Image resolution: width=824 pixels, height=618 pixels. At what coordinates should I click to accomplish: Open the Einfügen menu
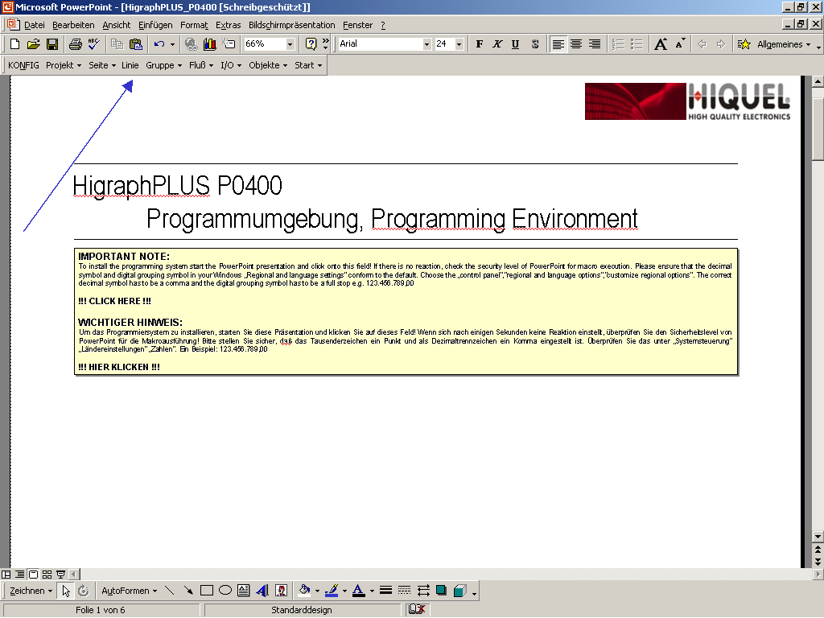pyautogui.click(x=155, y=25)
